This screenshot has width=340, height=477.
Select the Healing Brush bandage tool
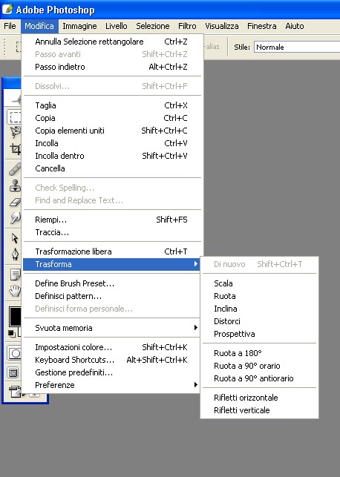[x=15, y=169]
